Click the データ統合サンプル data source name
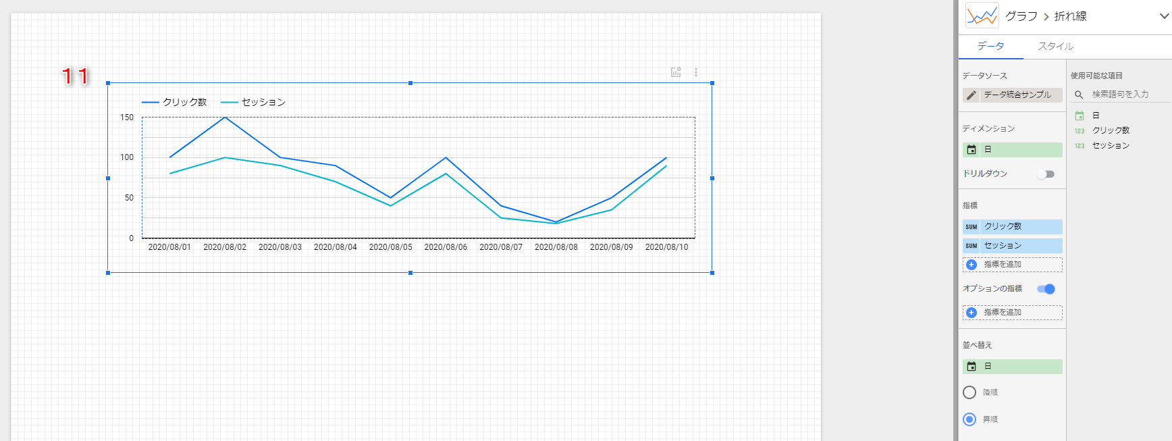This screenshot has height=441, width=1172. point(1017,95)
